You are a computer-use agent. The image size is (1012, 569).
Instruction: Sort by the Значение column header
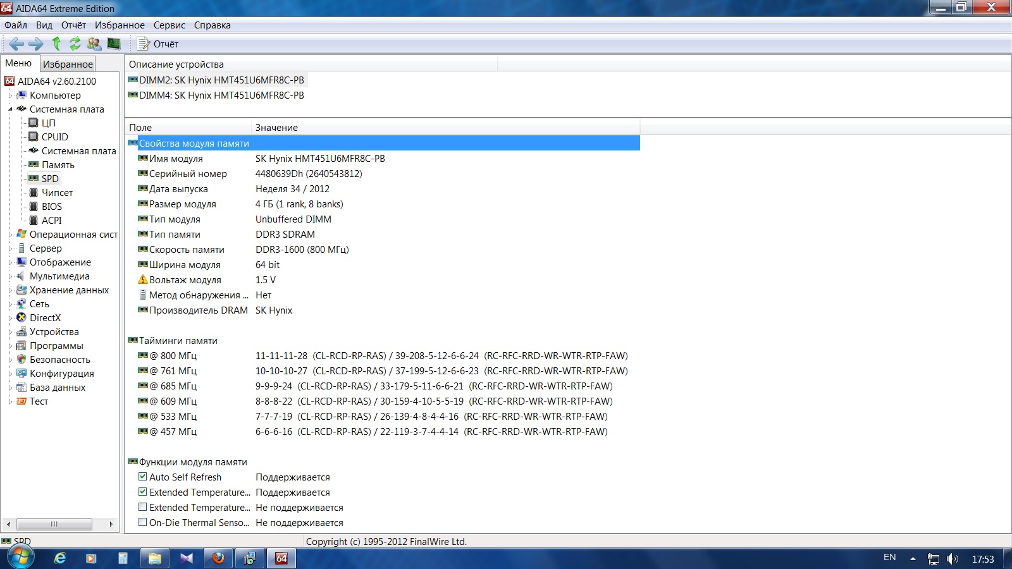446,127
